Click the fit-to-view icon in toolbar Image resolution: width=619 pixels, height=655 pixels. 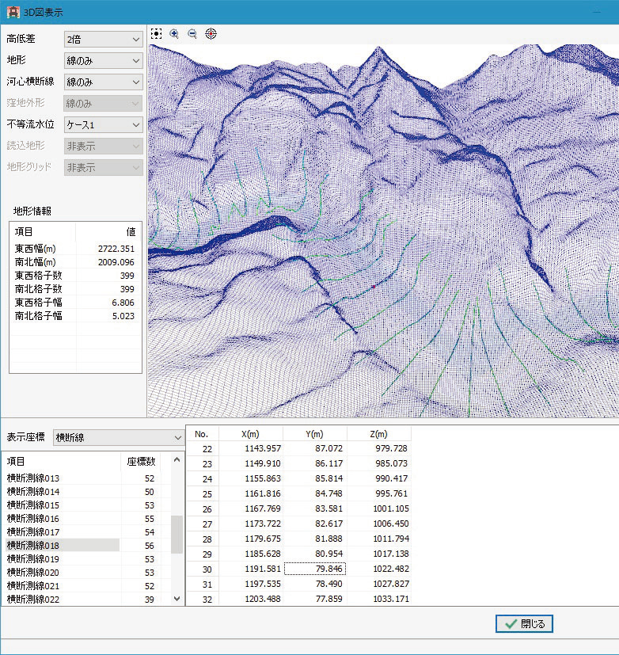tap(156, 33)
